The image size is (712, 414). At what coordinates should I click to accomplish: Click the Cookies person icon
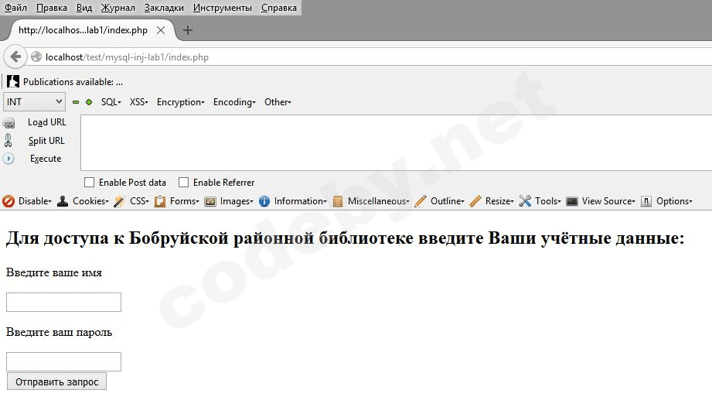coord(63,201)
